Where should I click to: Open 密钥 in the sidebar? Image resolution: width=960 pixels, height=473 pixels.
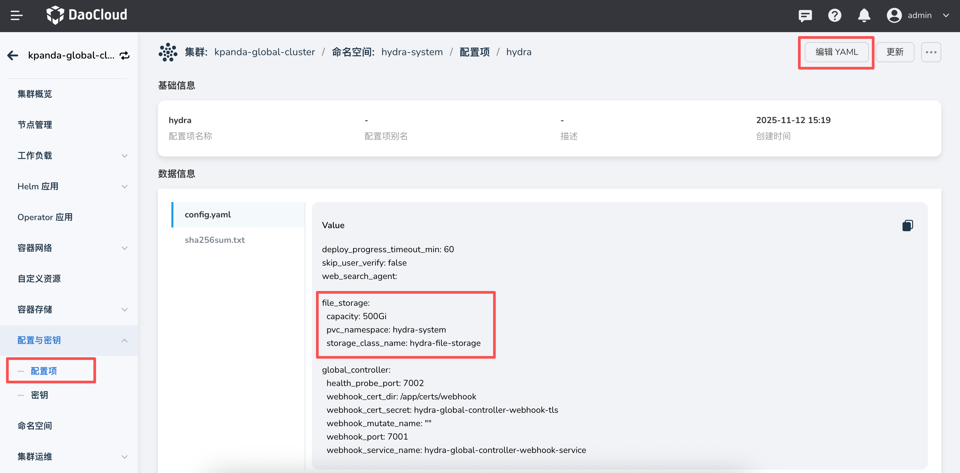[x=39, y=395]
